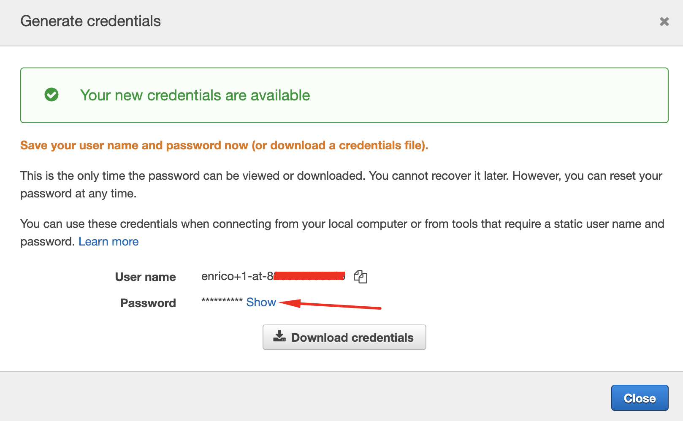Image resolution: width=683 pixels, height=421 pixels.
Task: Click the gray footer bar beside the Close button
Action: point(304,397)
